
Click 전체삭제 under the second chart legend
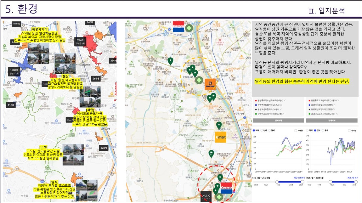coord(332,120)
